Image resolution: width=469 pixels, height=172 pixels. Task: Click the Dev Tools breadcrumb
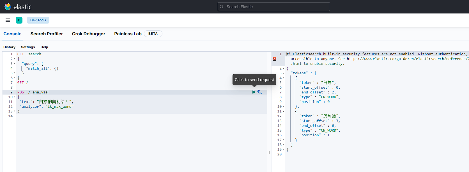[x=38, y=20]
